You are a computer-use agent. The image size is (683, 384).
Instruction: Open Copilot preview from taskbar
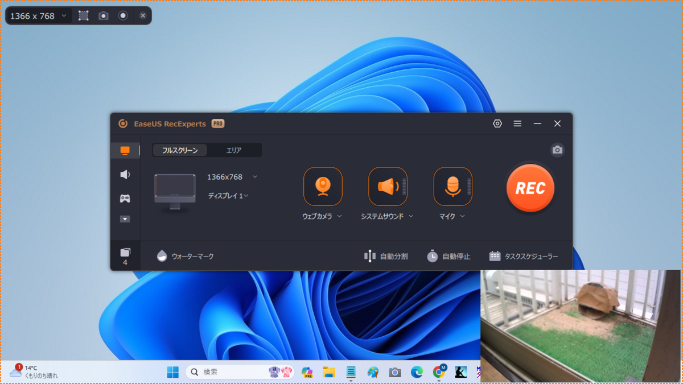tap(307, 372)
